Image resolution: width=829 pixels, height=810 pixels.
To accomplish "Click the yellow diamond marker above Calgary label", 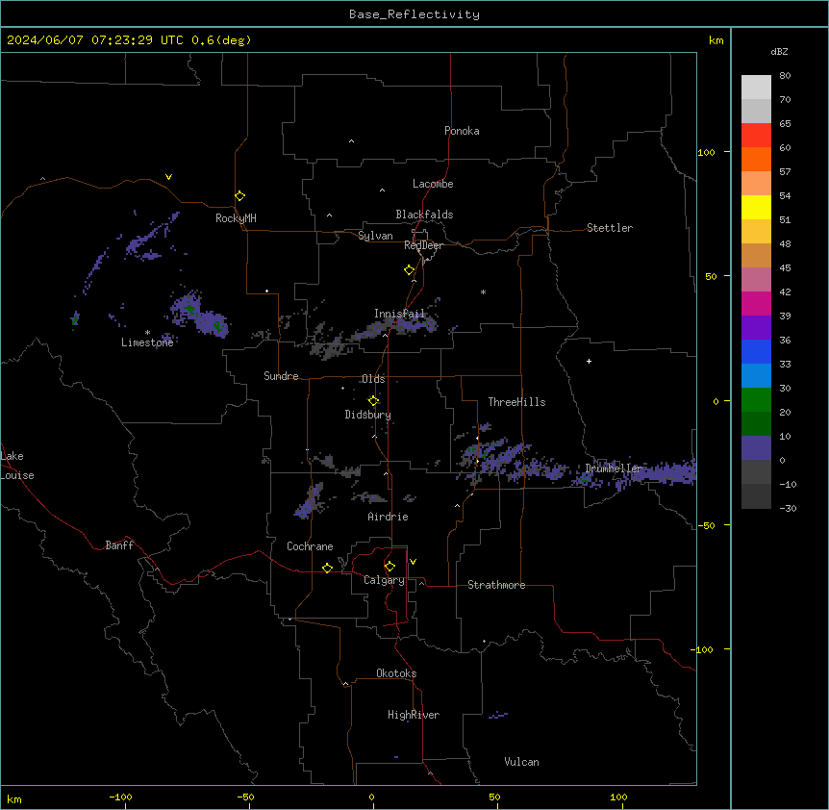I will pyautogui.click(x=389, y=566).
